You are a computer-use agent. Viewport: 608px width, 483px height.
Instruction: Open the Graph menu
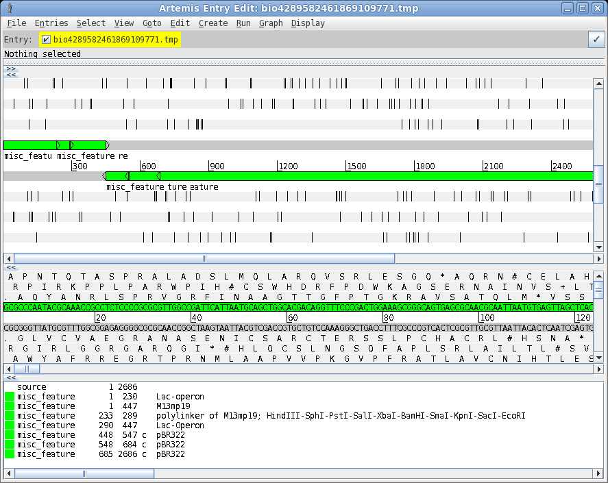pos(271,23)
